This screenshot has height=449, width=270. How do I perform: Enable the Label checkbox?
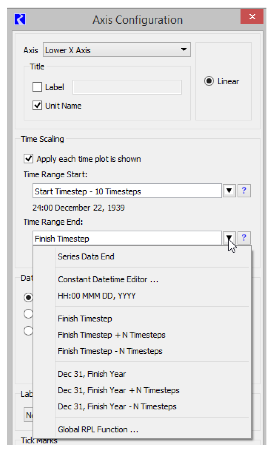(x=37, y=87)
